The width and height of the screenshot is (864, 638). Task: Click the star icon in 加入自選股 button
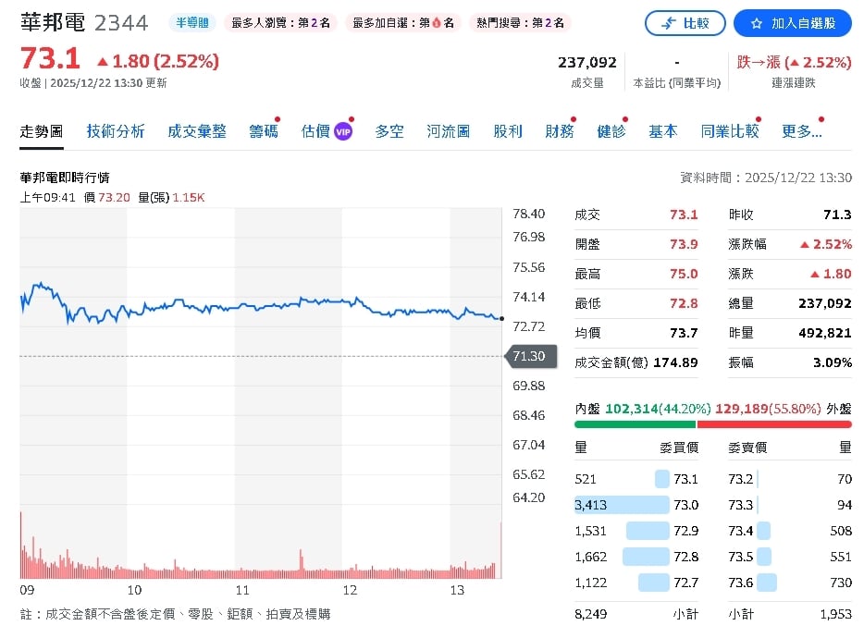tap(756, 23)
